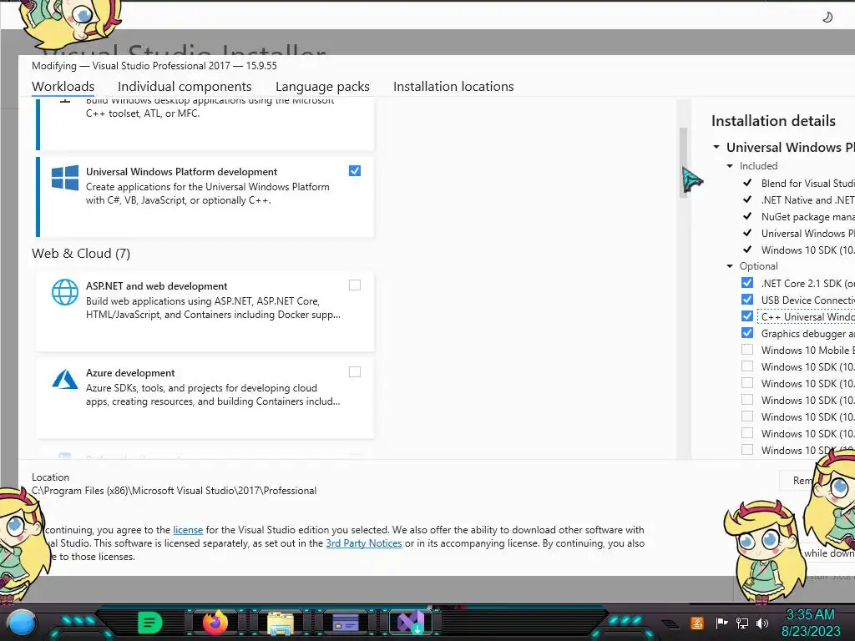Click the Optional group label
855x641 pixels.
(758, 266)
